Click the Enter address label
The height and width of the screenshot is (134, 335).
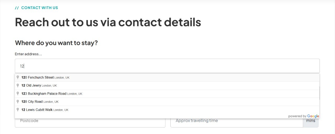point(28,54)
